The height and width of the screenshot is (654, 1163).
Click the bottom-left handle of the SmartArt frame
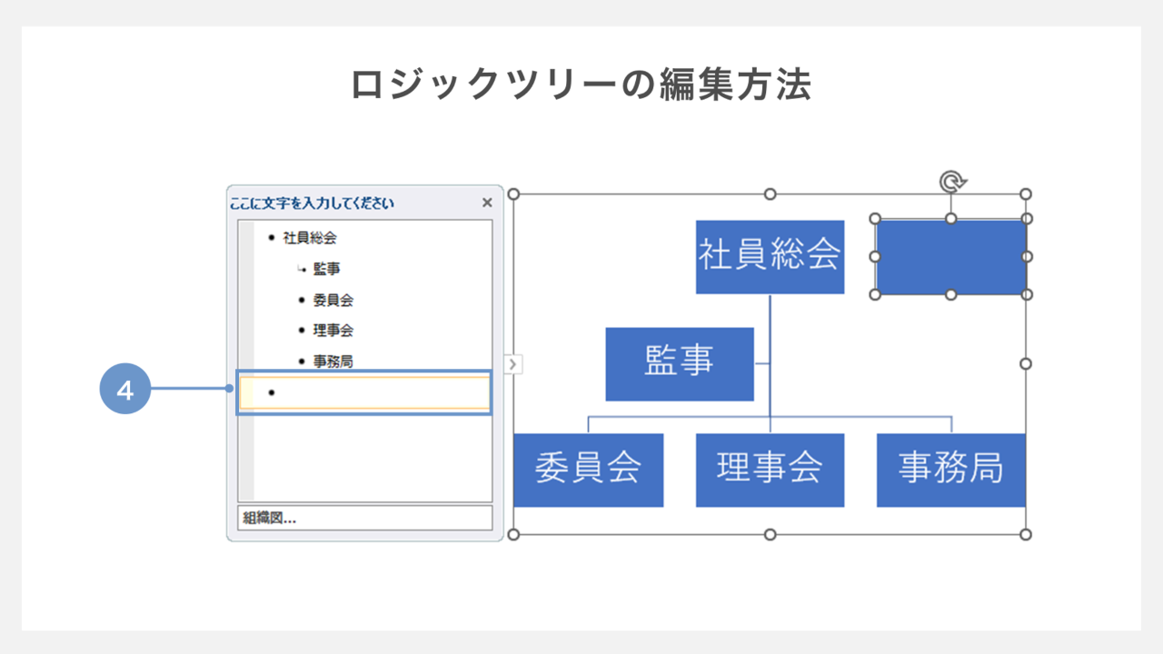513,534
